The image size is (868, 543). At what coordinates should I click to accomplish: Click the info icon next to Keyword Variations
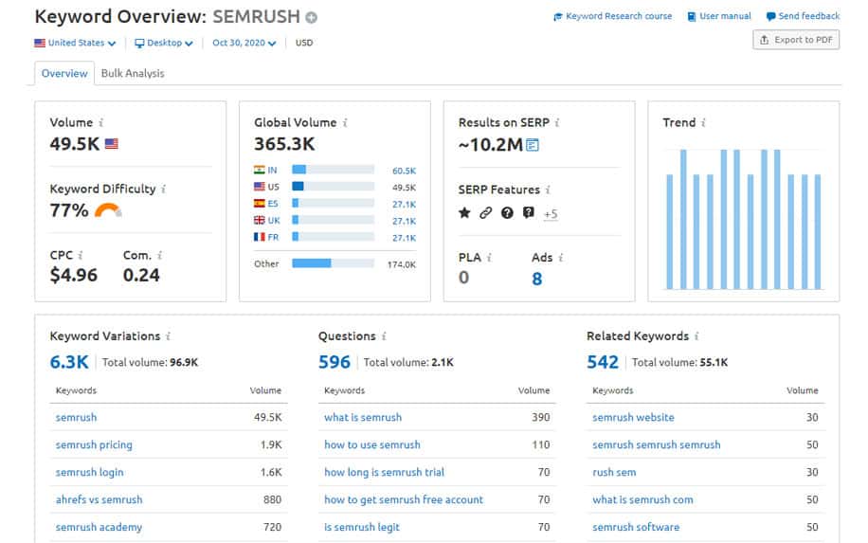point(168,336)
